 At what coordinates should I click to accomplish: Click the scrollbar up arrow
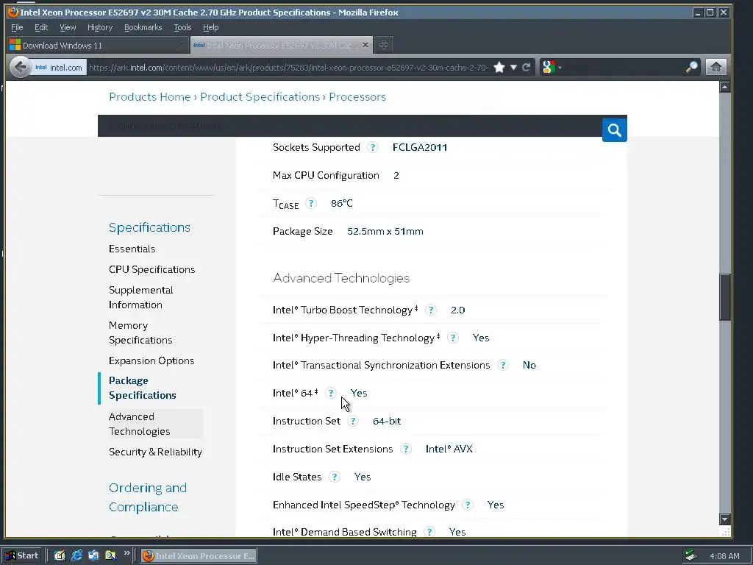[724, 87]
